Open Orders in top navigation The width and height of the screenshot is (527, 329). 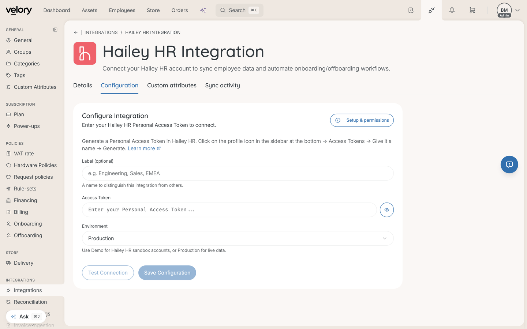point(180,10)
